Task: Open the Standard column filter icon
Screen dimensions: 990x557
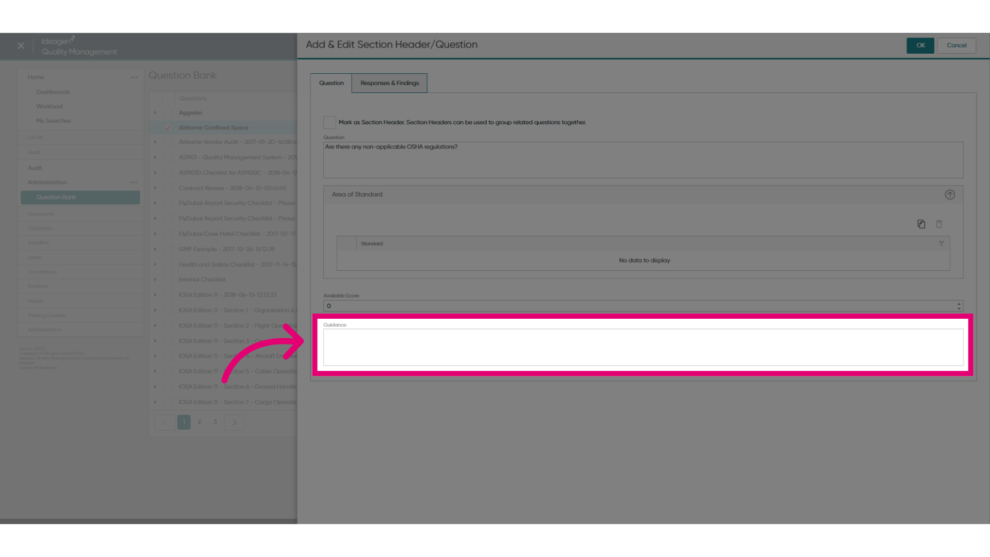Action: point(941,243)
